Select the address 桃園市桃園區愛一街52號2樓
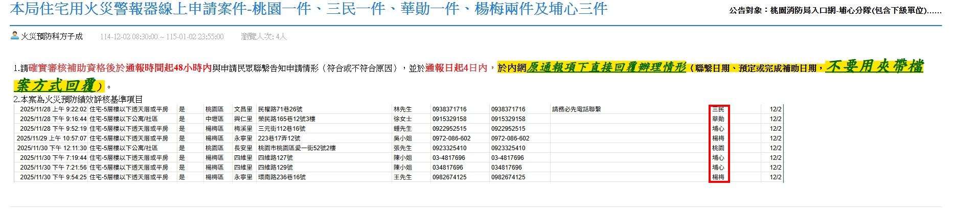The image size is (977, 212). pos(297,148)
